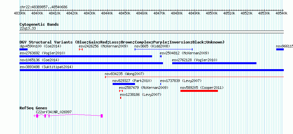Click the Cytogenetic Bands track title
This screenshot has width=293, height=134.
39,24
